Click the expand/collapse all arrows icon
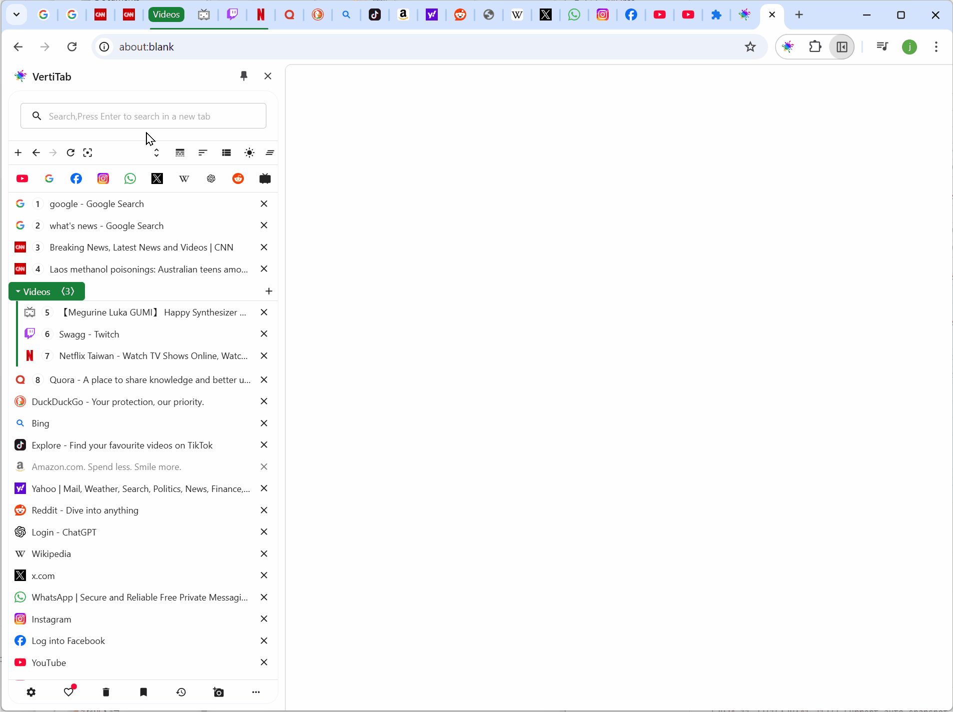This screenshot has height=712, width=953. pyautogui.click(x=156, y=152)
